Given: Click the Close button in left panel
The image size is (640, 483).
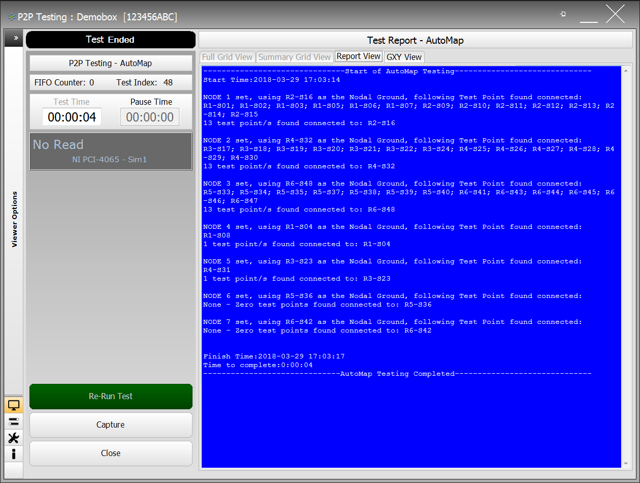Looking at the screenshot, I should pos(111,454).
